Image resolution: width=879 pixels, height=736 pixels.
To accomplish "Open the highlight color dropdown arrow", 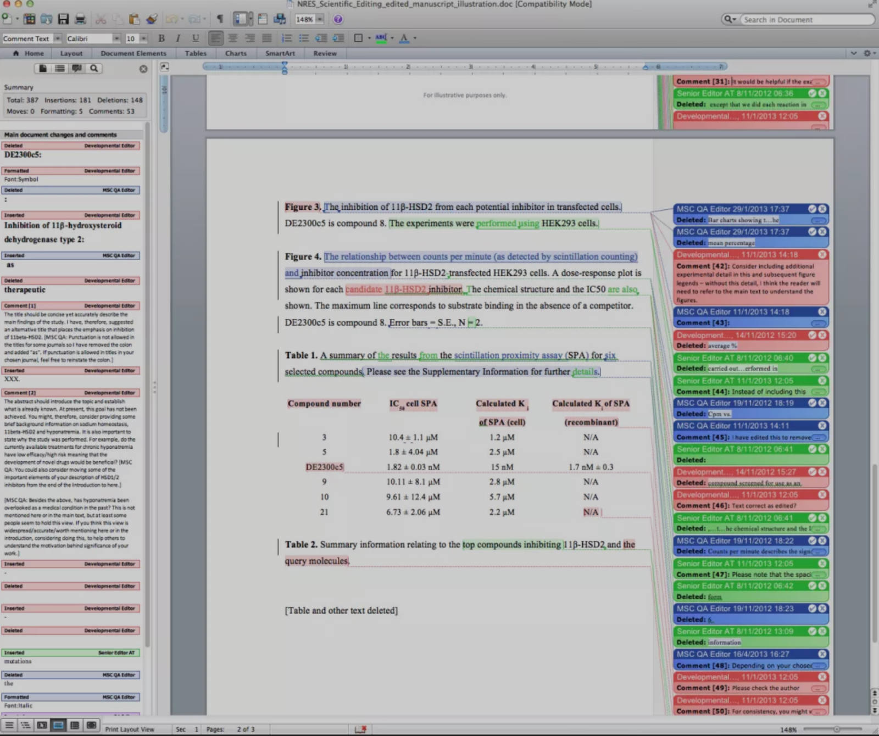I will pyautogui.click(x=392, y=38).
